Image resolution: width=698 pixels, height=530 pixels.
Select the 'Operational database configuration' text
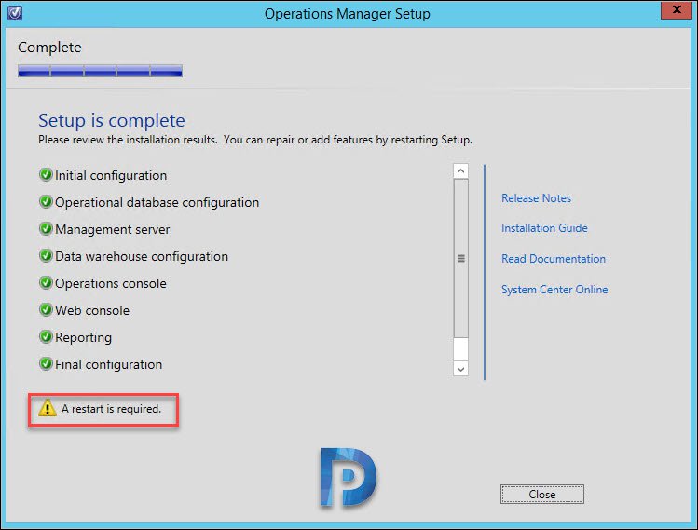157,202
